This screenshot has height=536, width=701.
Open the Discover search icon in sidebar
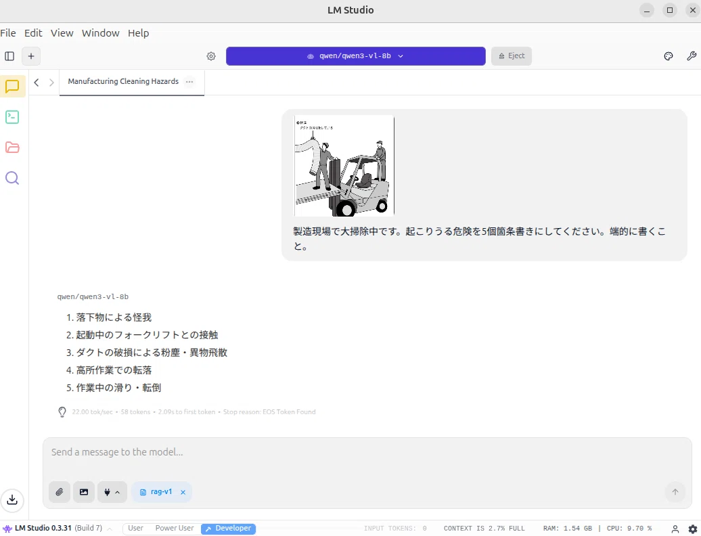click(12, 178)
